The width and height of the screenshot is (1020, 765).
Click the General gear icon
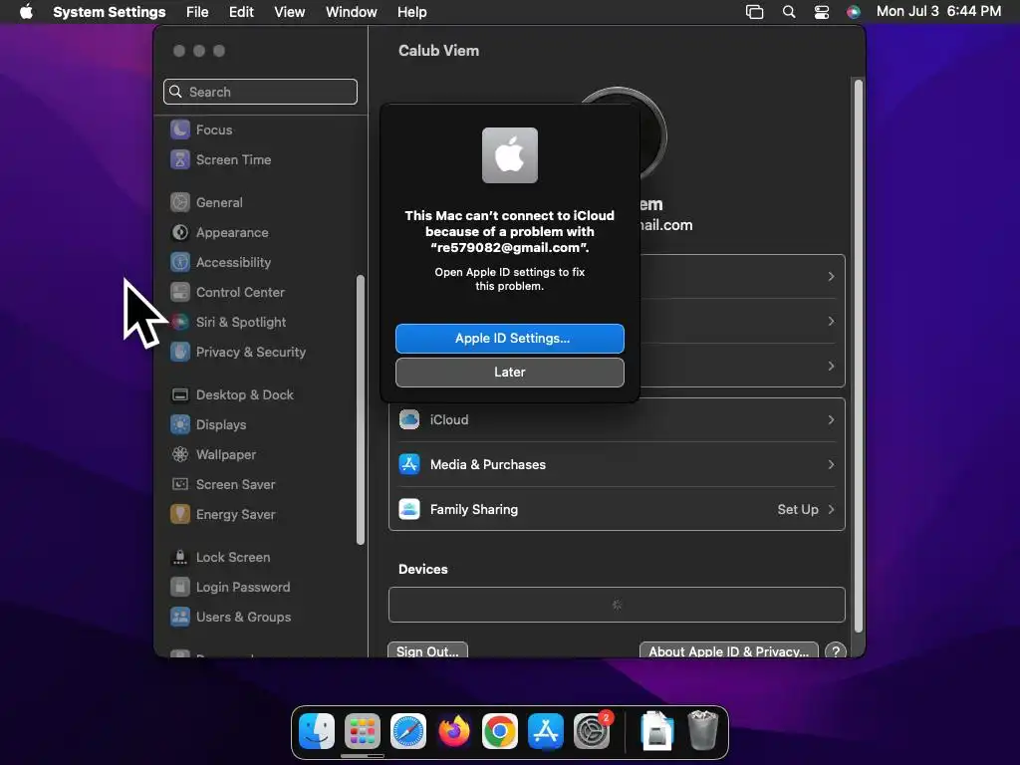pyautogui.click(x=180, y=202)
